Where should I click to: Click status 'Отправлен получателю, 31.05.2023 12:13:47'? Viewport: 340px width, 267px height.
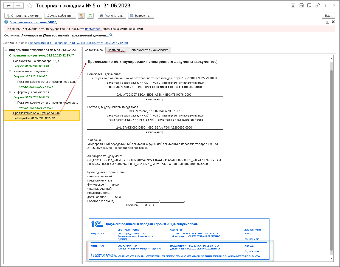(41, 55)
